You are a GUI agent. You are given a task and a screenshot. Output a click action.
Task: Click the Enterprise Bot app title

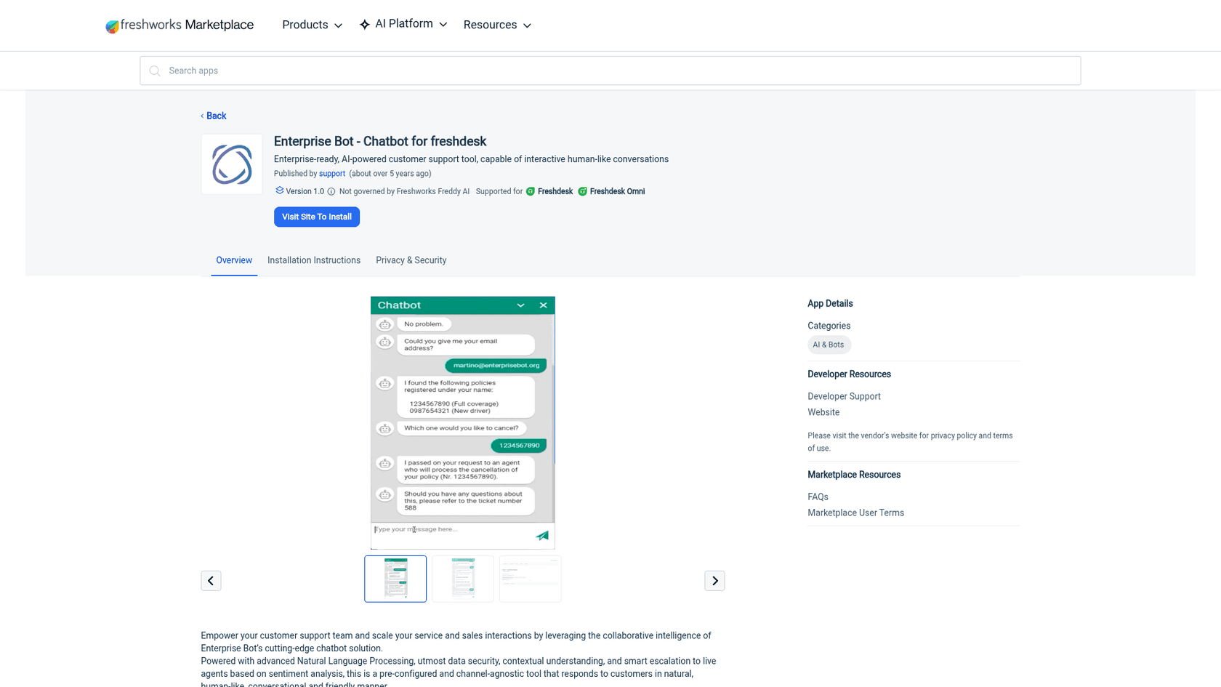click(380, 142)
